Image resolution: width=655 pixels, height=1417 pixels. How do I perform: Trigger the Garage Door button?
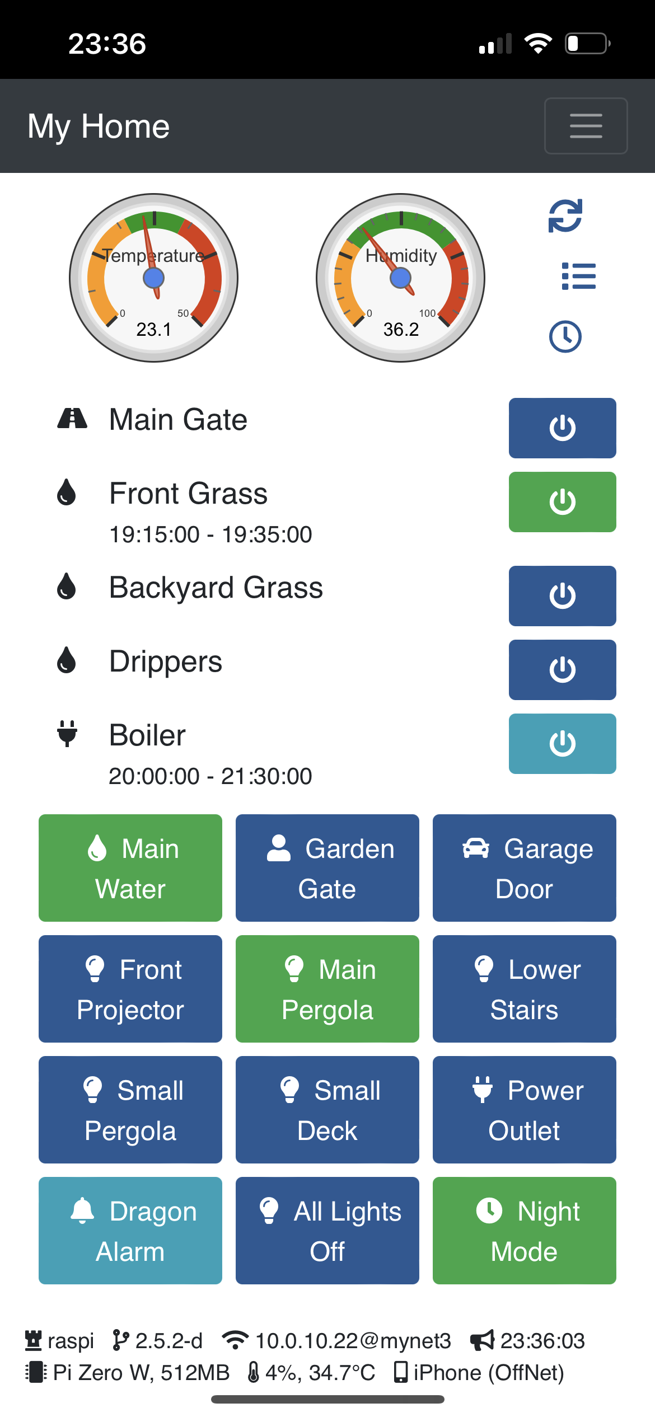pyautogui.click(x=524, y=868)
